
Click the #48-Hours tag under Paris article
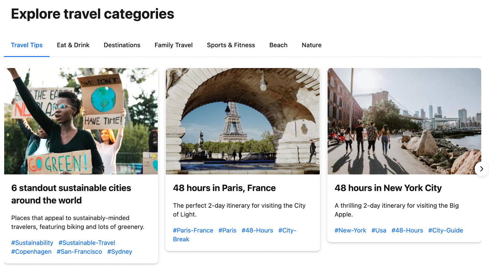257,230
